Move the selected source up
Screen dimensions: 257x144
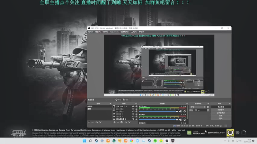pos(126,122)
